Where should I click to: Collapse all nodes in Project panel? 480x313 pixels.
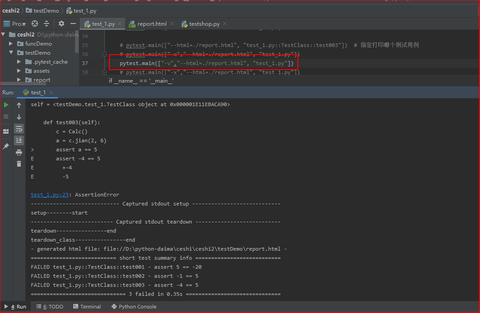tap(47, 23)
